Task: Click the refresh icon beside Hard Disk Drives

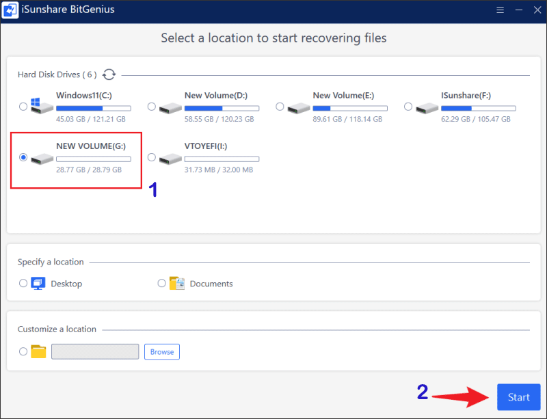Action: point(109,75)
